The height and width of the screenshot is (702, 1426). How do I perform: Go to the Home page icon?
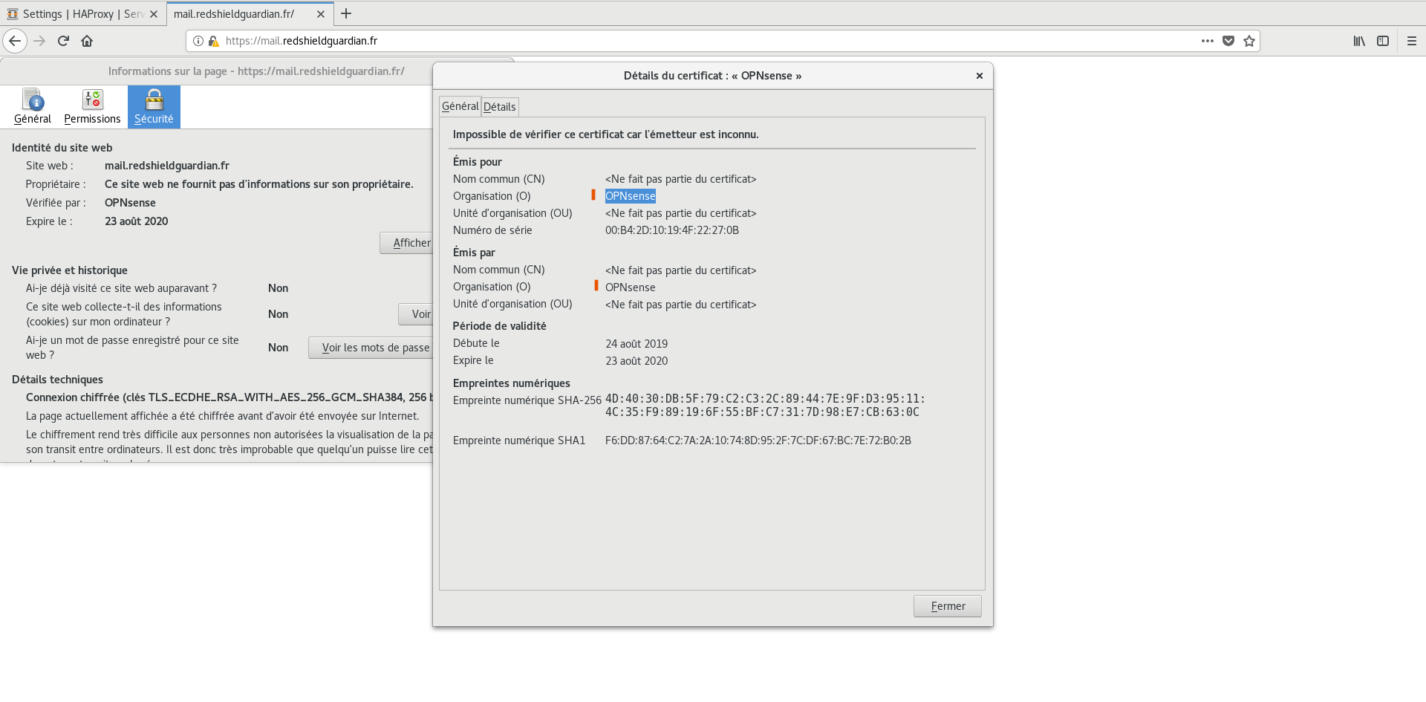coord(87,41)
